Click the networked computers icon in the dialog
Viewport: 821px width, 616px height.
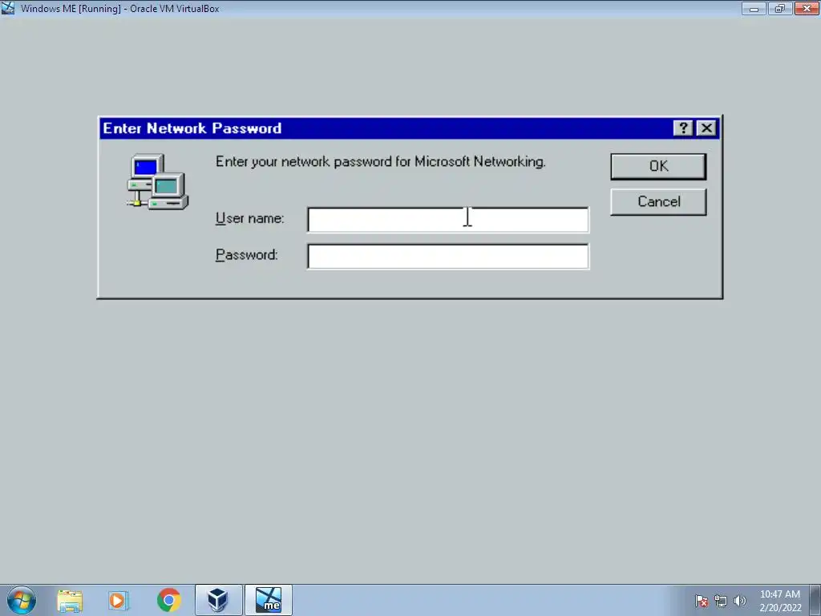click(x=158, y=181)
